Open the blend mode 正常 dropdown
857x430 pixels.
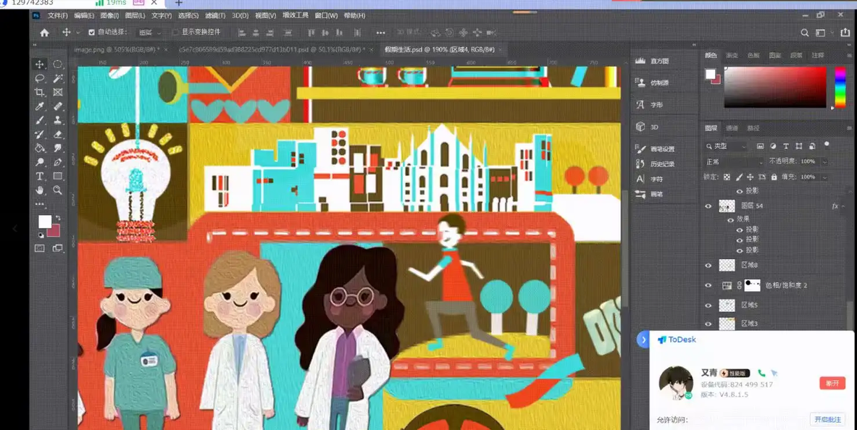pos(733,161)
